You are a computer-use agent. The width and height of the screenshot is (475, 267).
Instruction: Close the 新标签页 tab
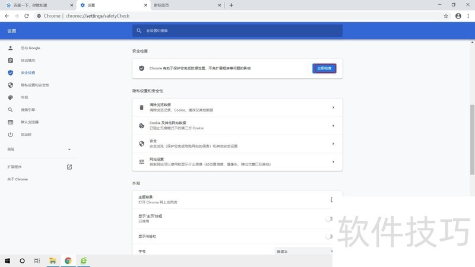(219, 5)
